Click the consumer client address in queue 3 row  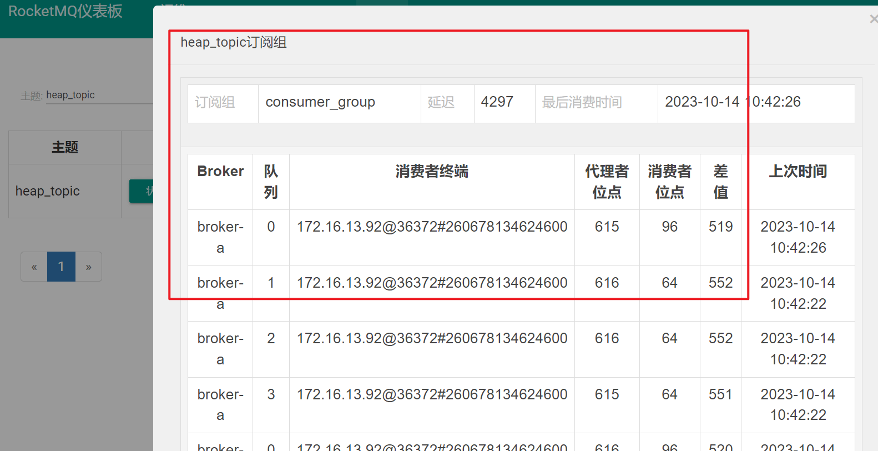click(x=432, y=394)
